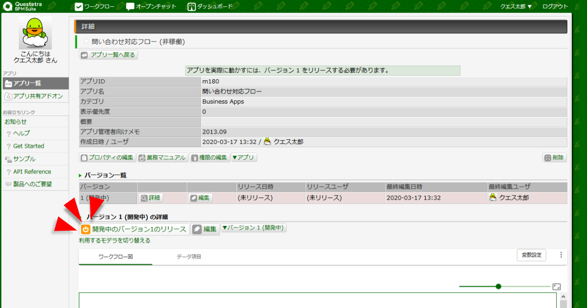Open the お知らせ link
The image size is (587, 308).
click(x=16, y=122)
